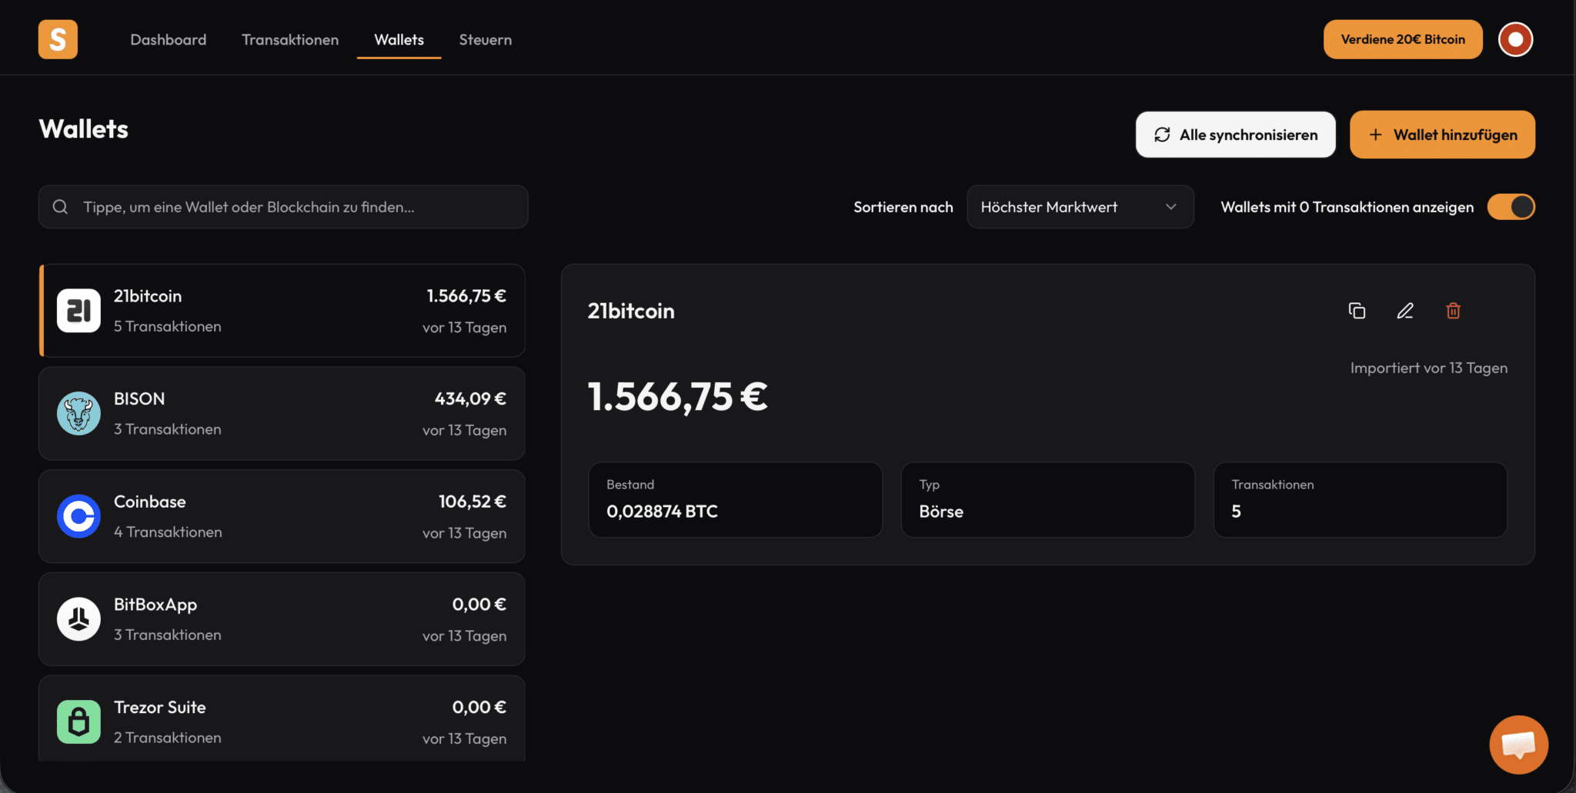Open the Transaktionen tab

pyautogui.click(x=290, y=39)
